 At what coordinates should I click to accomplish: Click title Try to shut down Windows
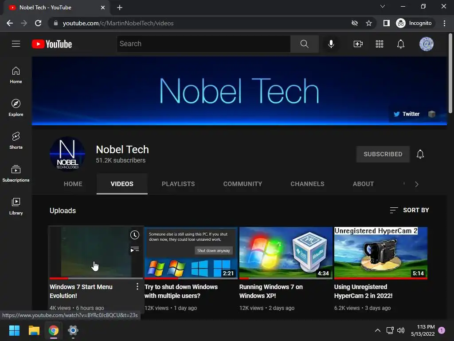(x=181, y=291)
